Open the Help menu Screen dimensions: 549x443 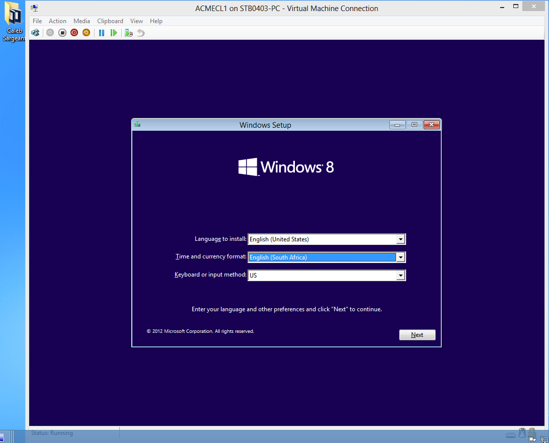(156, 21)
